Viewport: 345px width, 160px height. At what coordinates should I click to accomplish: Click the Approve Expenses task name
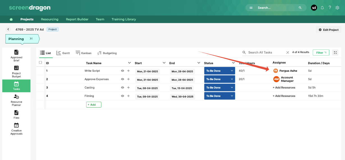point(97,79)
